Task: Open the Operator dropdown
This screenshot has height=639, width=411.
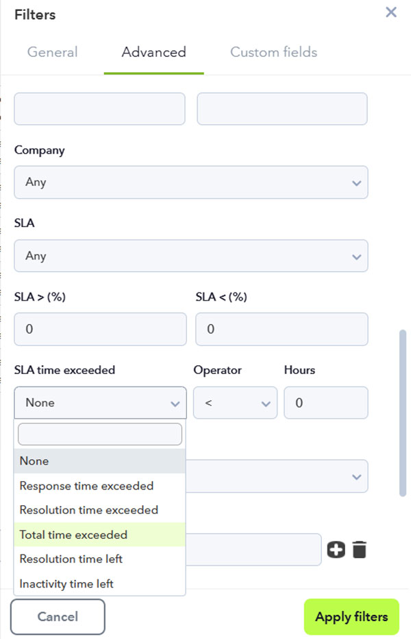Action: pyautogui.click(x=235, y=403)
